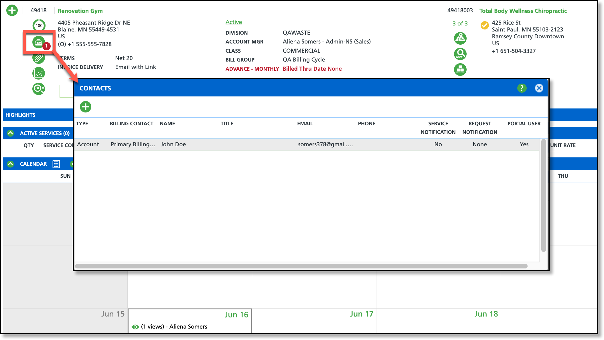Open the site map location icon
The height and width of the screenshot is (340, 604).
(x=460, y=38)
